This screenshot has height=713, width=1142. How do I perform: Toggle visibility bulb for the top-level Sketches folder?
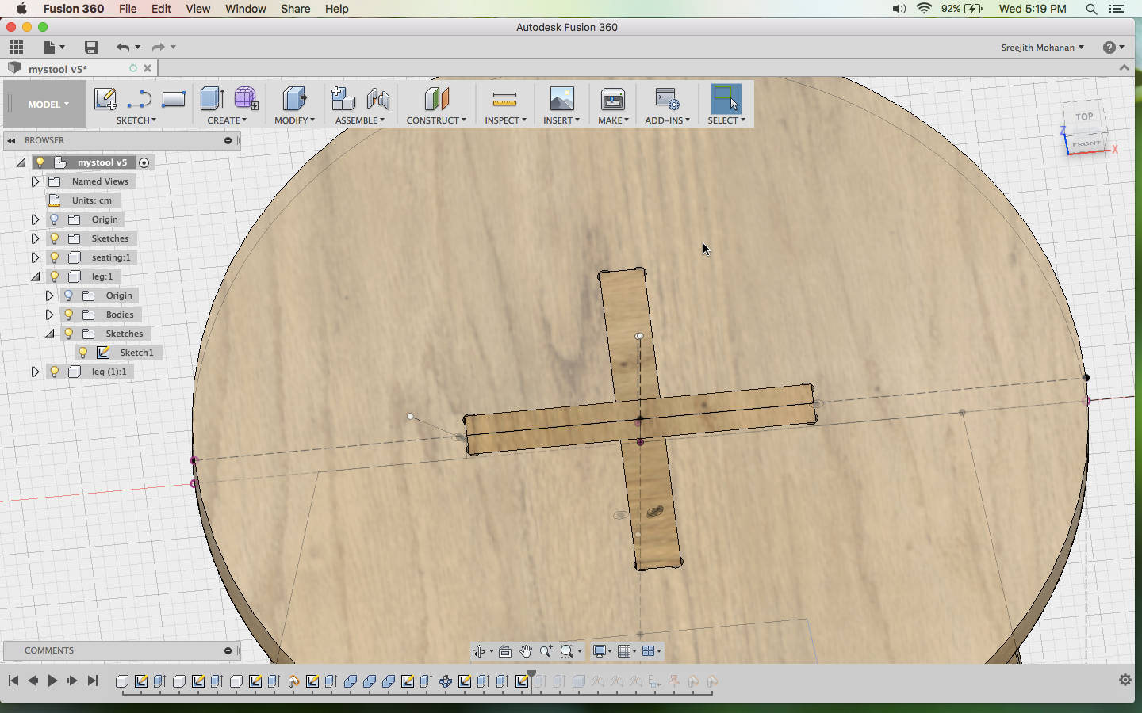(54, 238)
